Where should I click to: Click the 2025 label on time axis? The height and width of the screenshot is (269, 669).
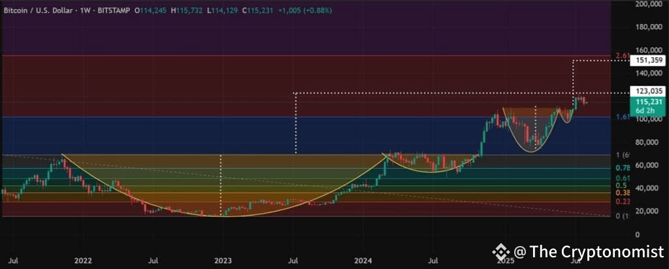504,260
